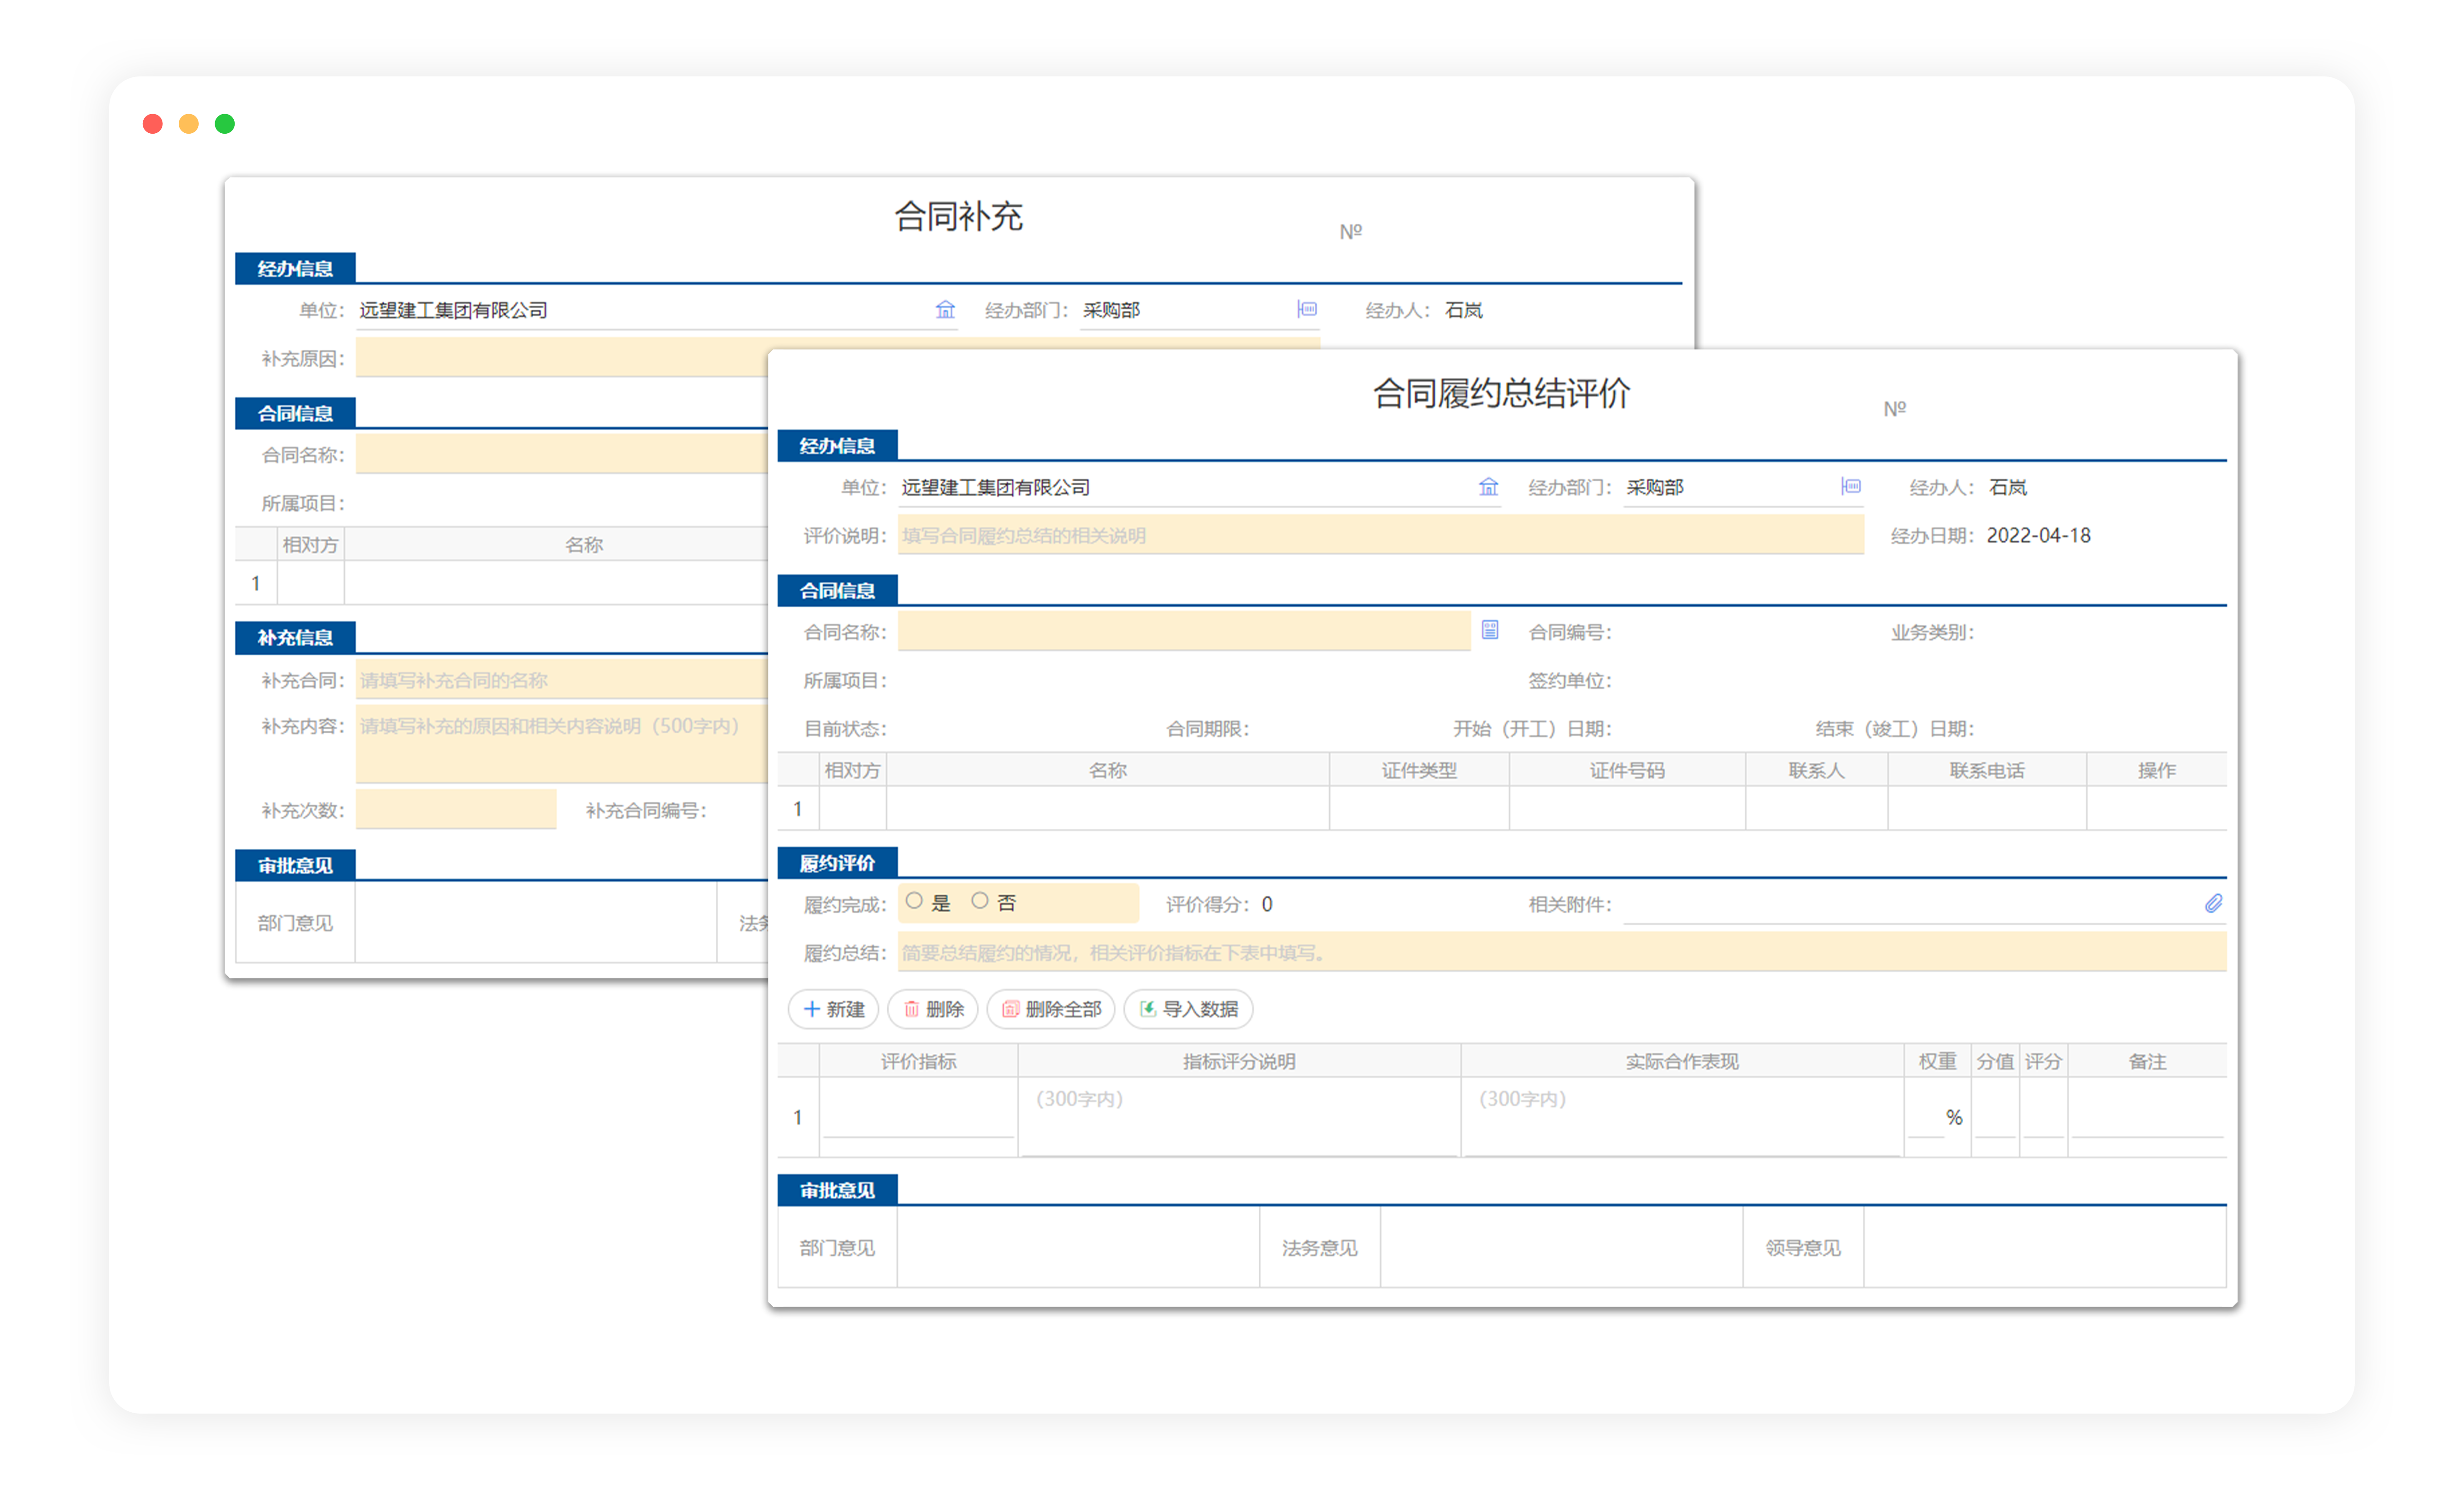The width and height of the screenshot is (2464, 1490).
Task: Click 远望建工集团有限公司 in 合同补充 window
Action: click(453, 310)
